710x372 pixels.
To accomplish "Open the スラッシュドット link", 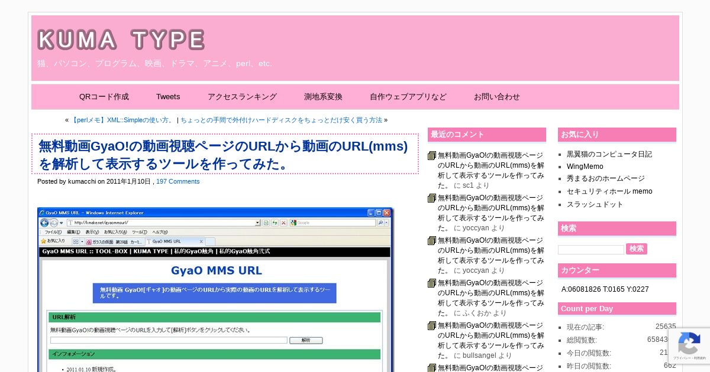I will pos(595,204).
